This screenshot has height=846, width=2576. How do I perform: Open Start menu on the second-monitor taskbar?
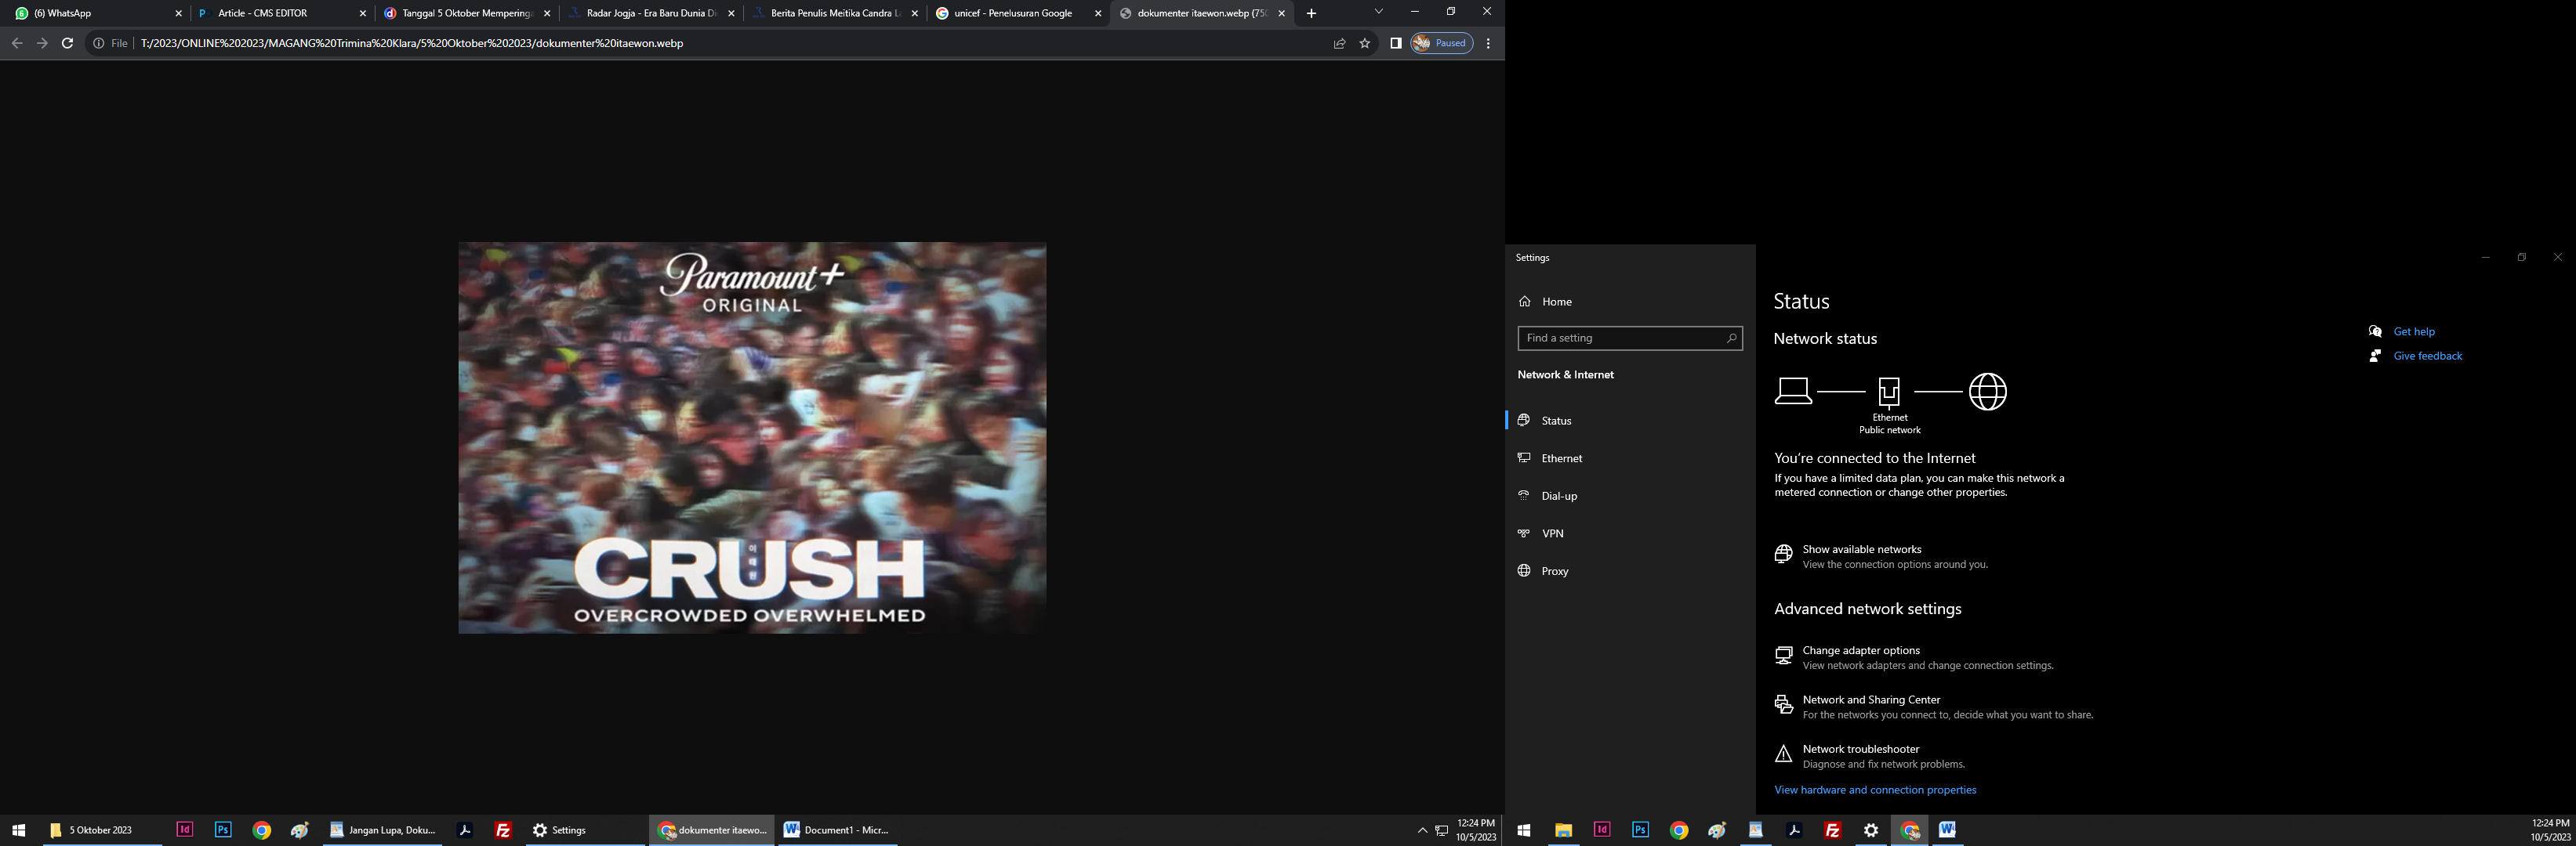click(x=1524, y=830)
